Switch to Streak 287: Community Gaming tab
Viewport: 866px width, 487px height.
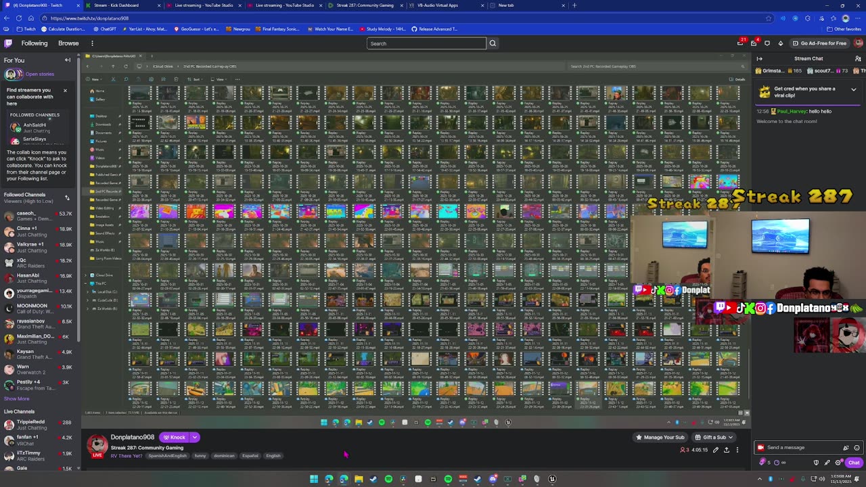[365, 5]
